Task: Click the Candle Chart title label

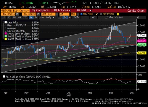Action: [136, 11]
